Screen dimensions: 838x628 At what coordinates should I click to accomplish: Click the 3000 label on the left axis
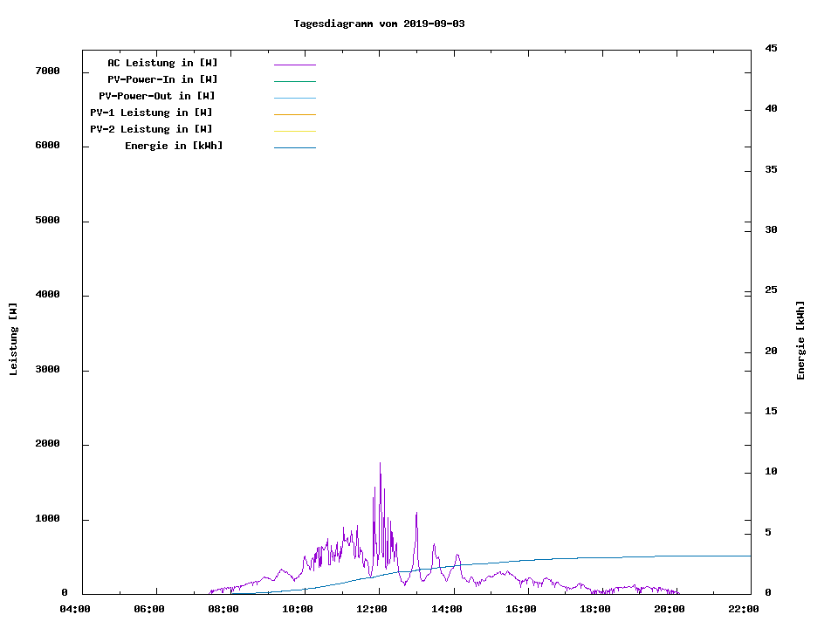coord(46,370)
